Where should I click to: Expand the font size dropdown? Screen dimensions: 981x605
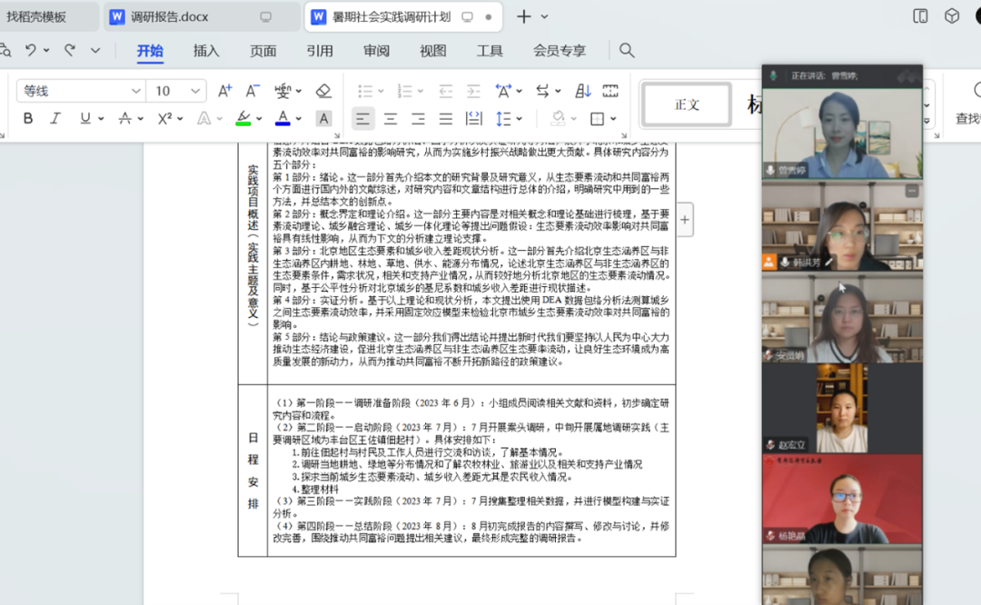click(x=196, y=91)
